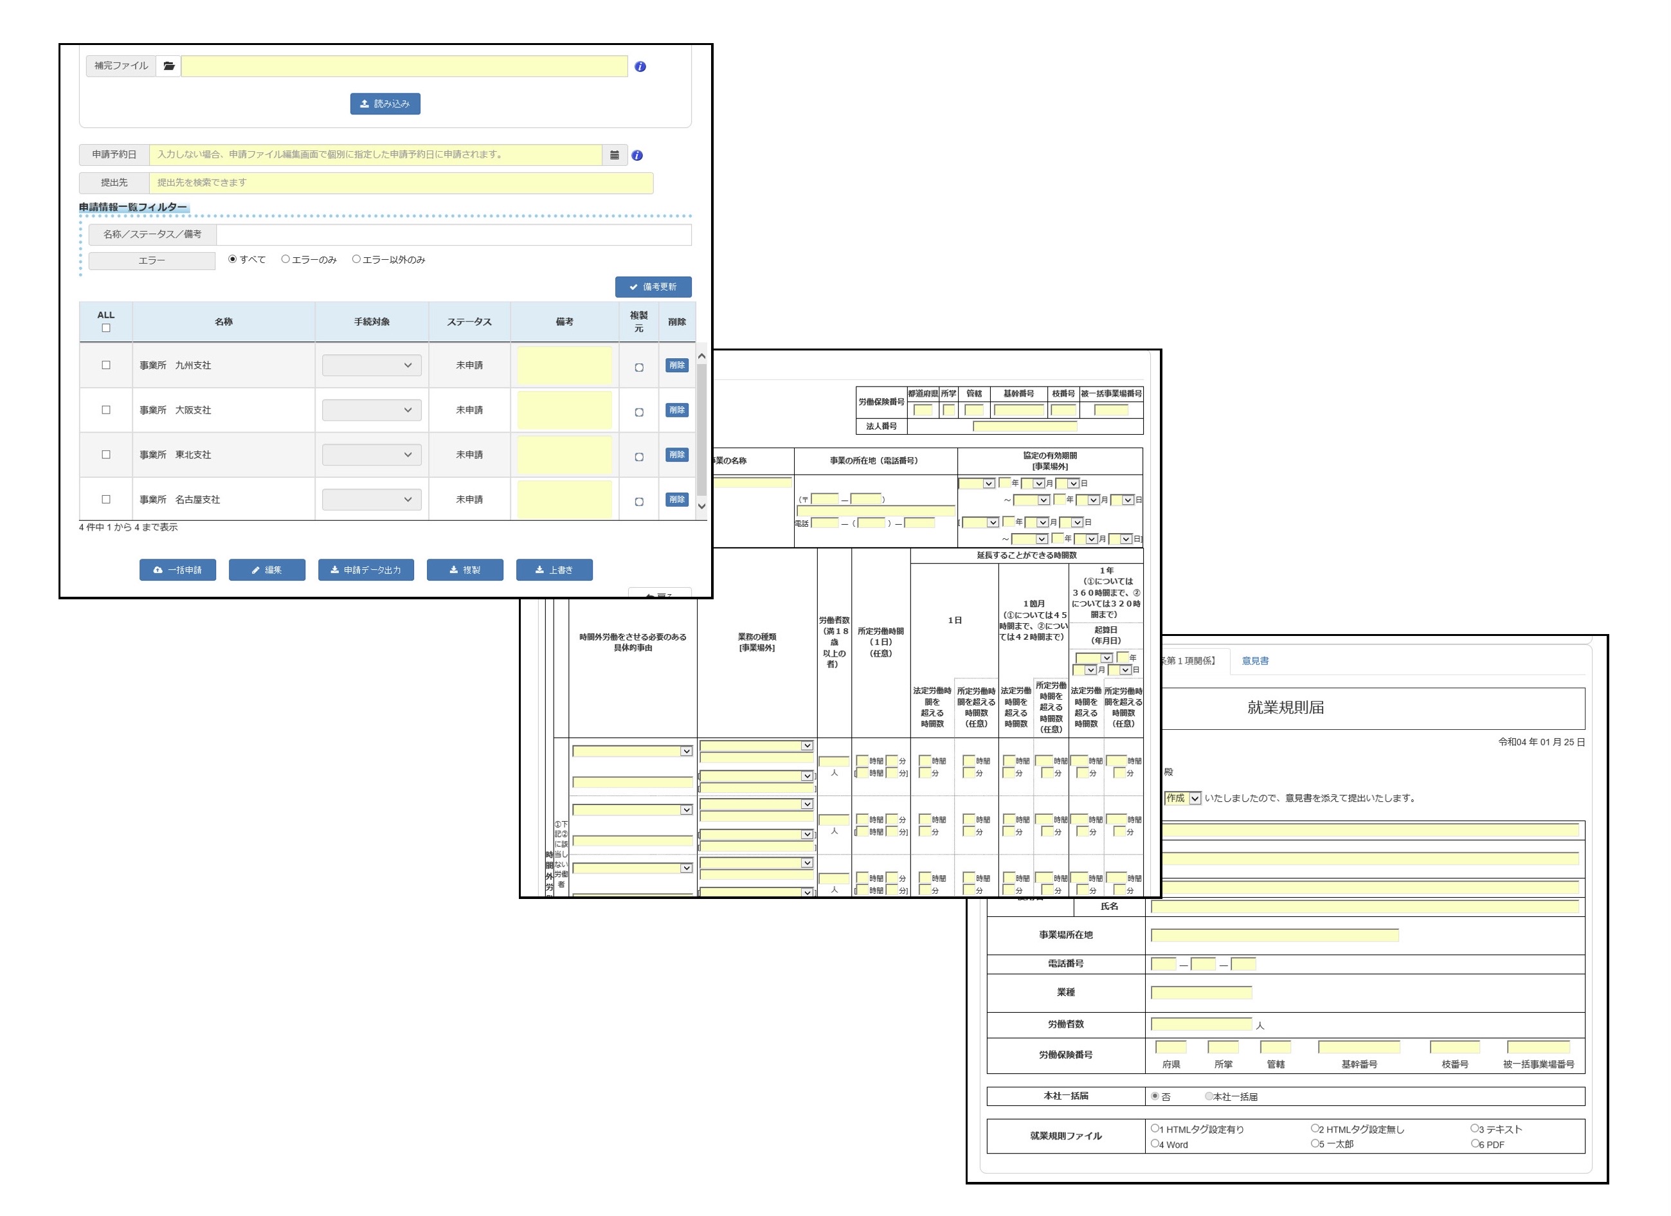Open 手続対象 dropdown for 大阪支社

point(372,410)
